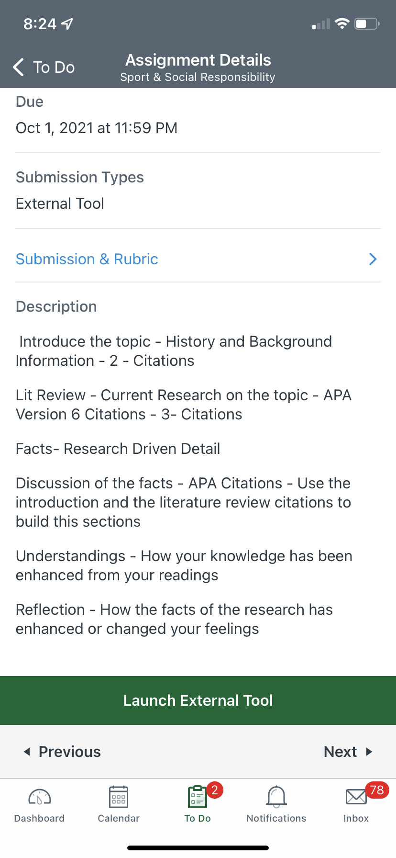The image size is (396, 858).
Task: Tap the red 2 To Do badge
Action: pos(215,790)
